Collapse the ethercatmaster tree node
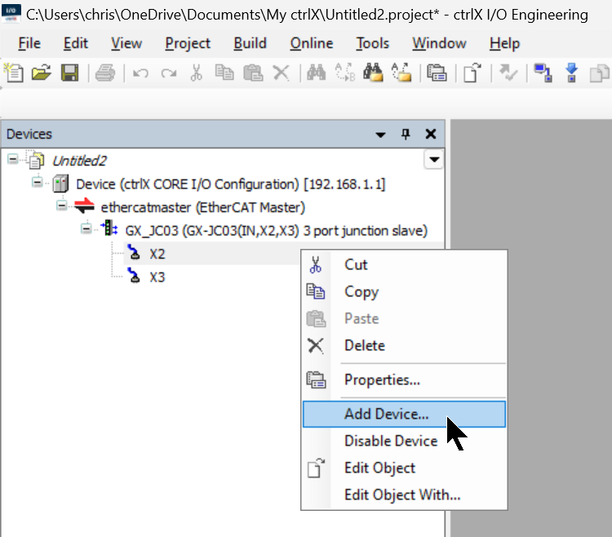Image resolution: width=612 pixels, height=537 pixels. coord(62,206)
